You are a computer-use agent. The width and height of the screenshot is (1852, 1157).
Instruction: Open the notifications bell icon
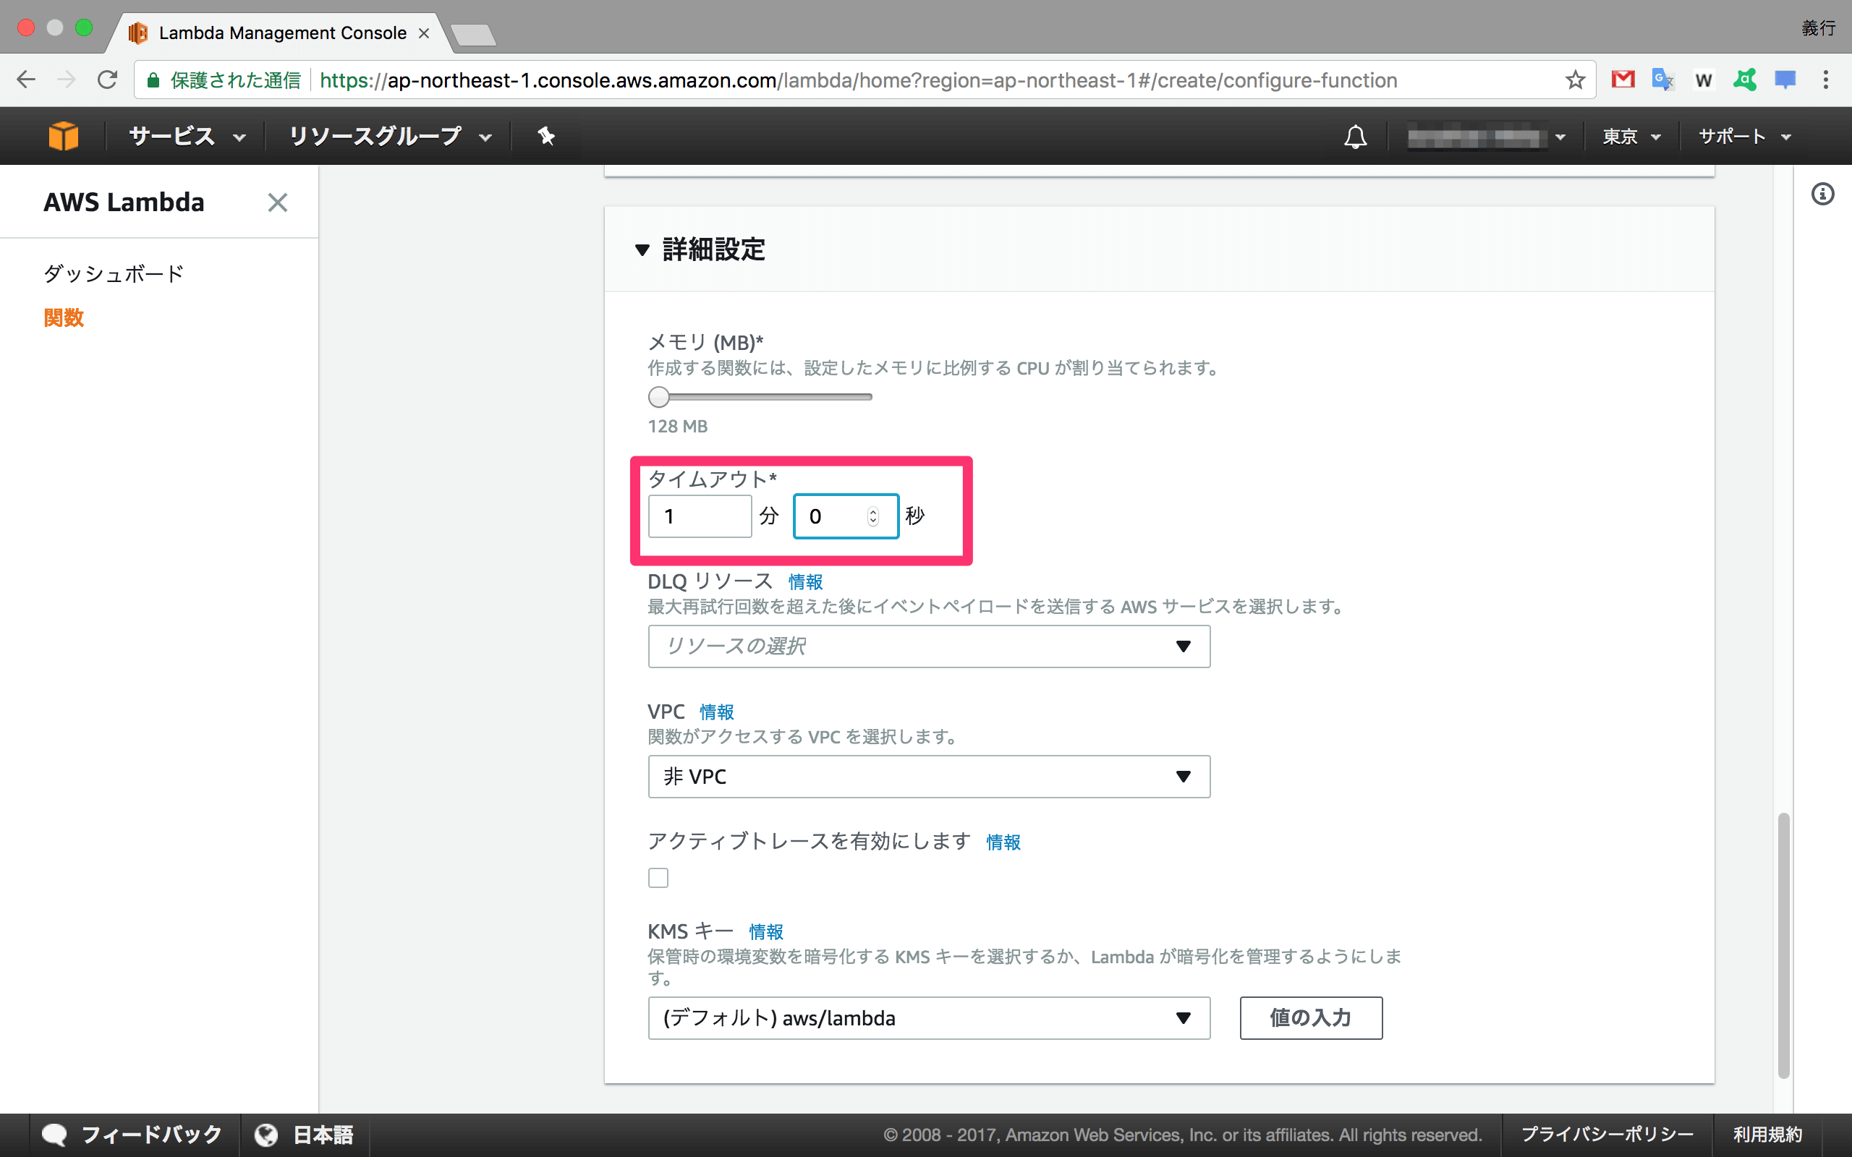(1355, 137)
